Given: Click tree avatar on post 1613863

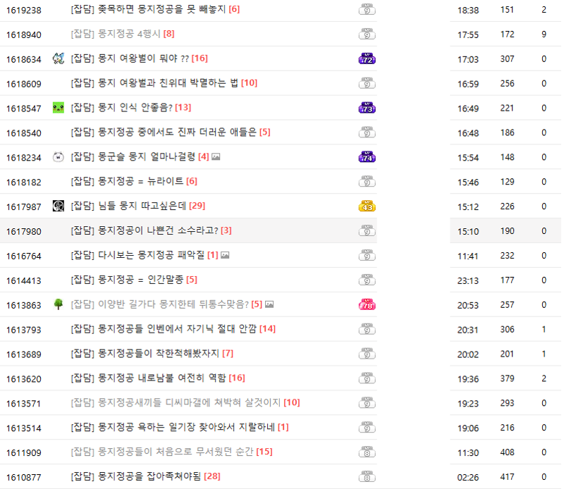Looking at the screenshot, I should coord(59,304).
